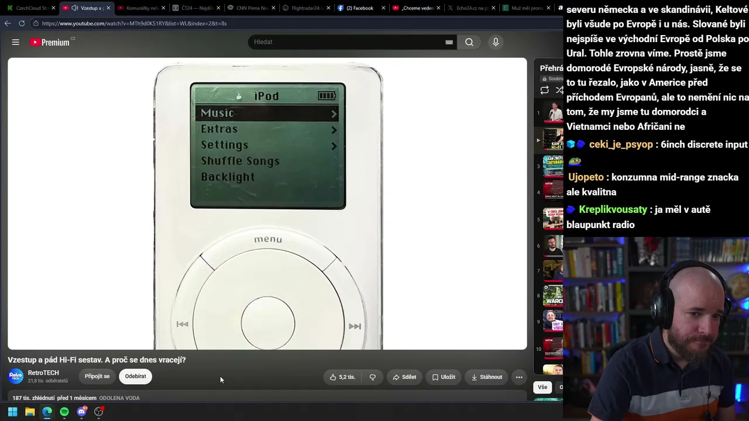The height and width of the screenshot is (421, 749).
Task: Open the RetroTECH channel avatar
Action: pos(16,377)
